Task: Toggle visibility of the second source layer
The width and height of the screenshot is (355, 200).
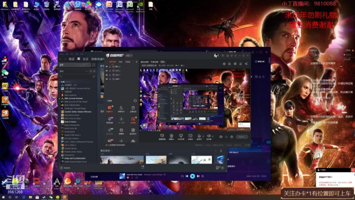Action: [107, 71]
